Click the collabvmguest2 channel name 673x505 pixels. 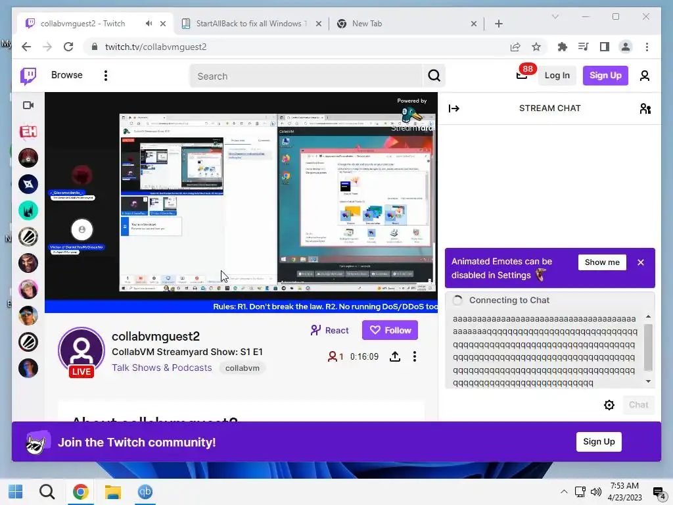pyautogui.click(x=156, y=336)
